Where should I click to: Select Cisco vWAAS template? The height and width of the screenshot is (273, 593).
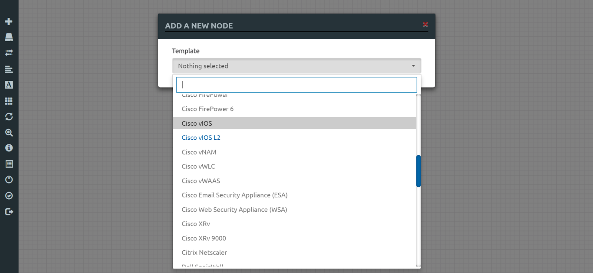tap(294, 181)
